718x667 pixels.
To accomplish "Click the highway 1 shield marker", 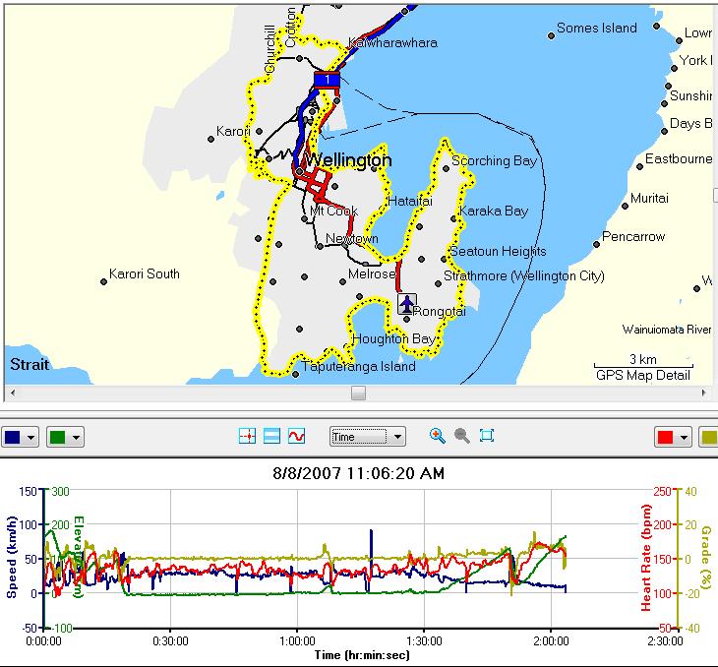I will coord(327,80).
